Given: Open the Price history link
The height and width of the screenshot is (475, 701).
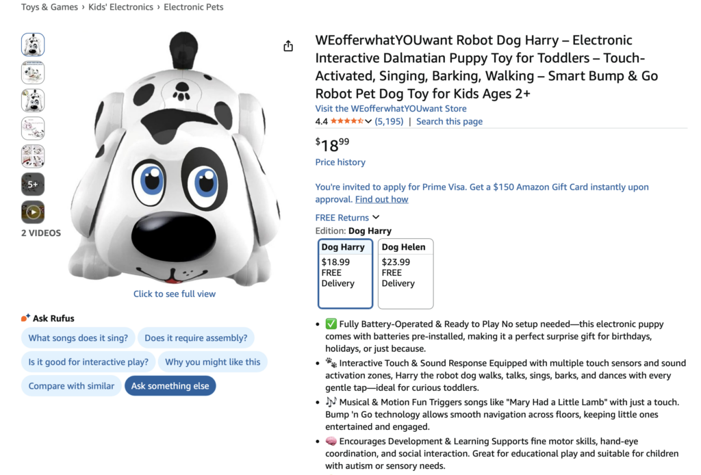Looking at the screenshot, I should [340, 162].
